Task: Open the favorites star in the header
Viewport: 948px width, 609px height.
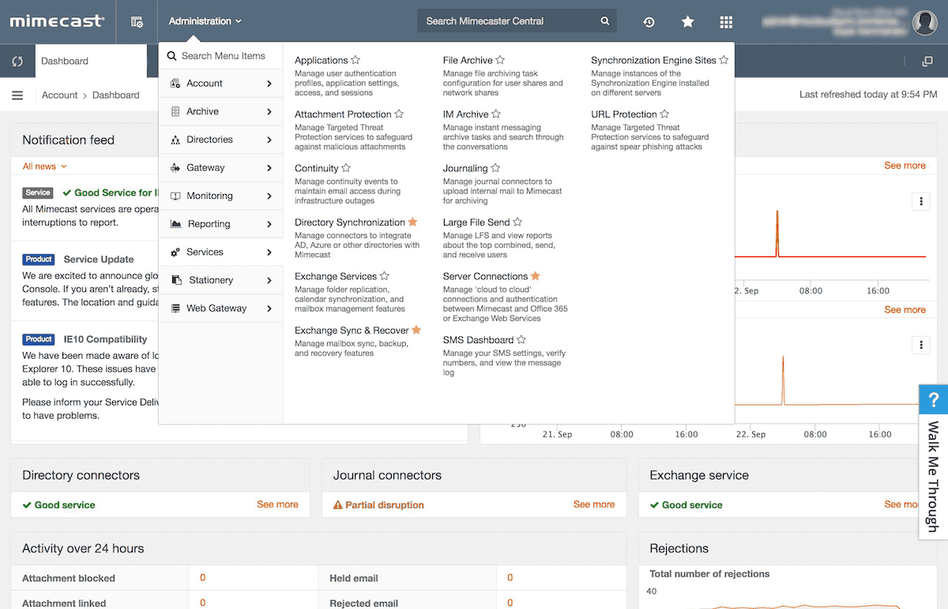Action: coord(688,21)
